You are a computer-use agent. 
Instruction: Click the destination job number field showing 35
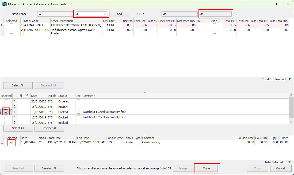[x=216, y=14]
